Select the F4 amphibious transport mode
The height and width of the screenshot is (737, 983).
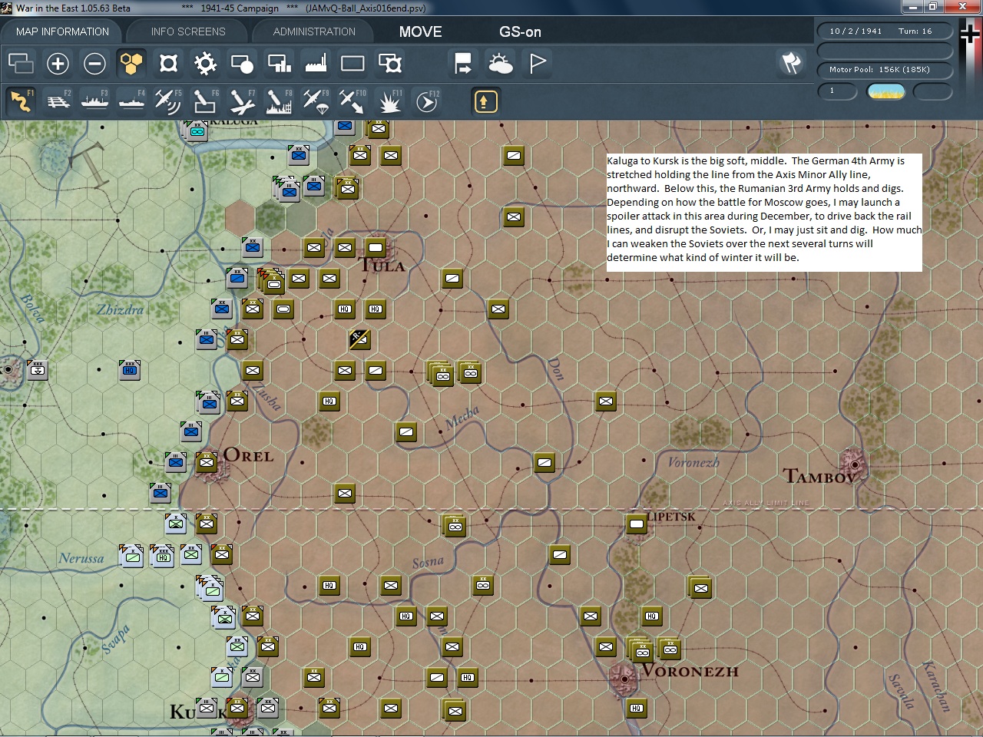coord(132,101)
